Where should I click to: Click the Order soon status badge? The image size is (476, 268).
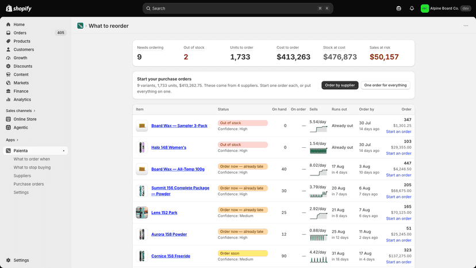pyautogui.click(x=243, y=253)
